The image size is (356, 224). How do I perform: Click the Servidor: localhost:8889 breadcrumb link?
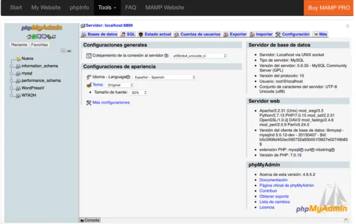pos(109,25)
